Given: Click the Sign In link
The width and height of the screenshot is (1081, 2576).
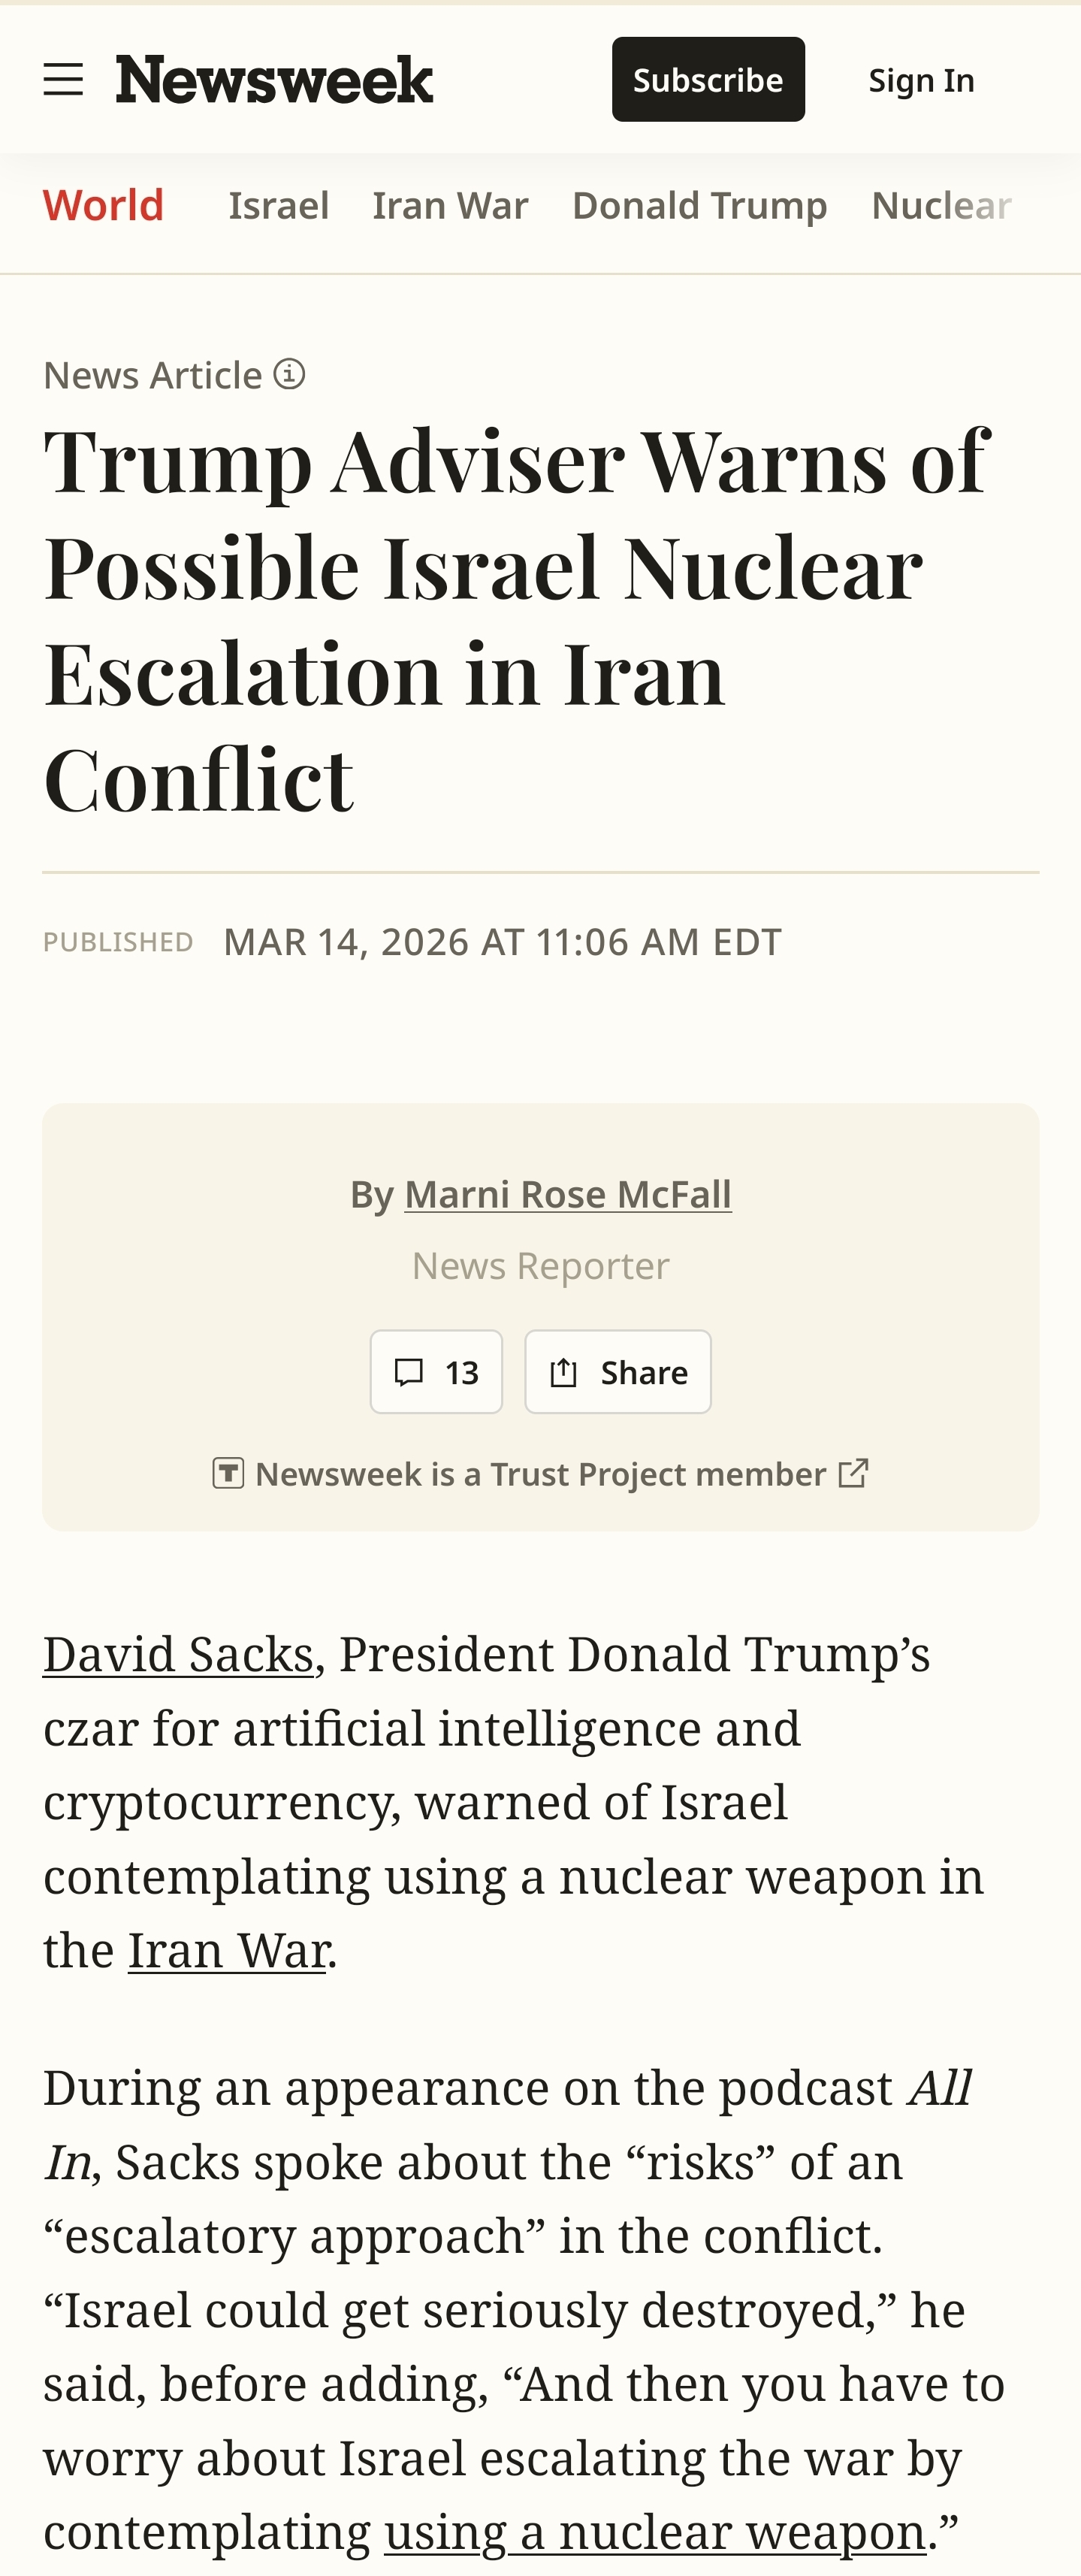Looking at the screenshot, I should tap(921, 80).
